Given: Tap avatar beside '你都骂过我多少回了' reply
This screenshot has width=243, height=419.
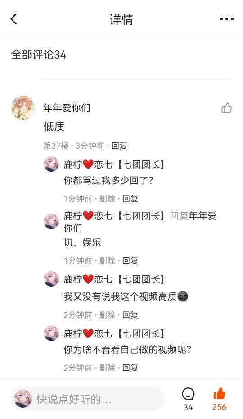Looking at the screenshot, I should click(x=51, y=164).
